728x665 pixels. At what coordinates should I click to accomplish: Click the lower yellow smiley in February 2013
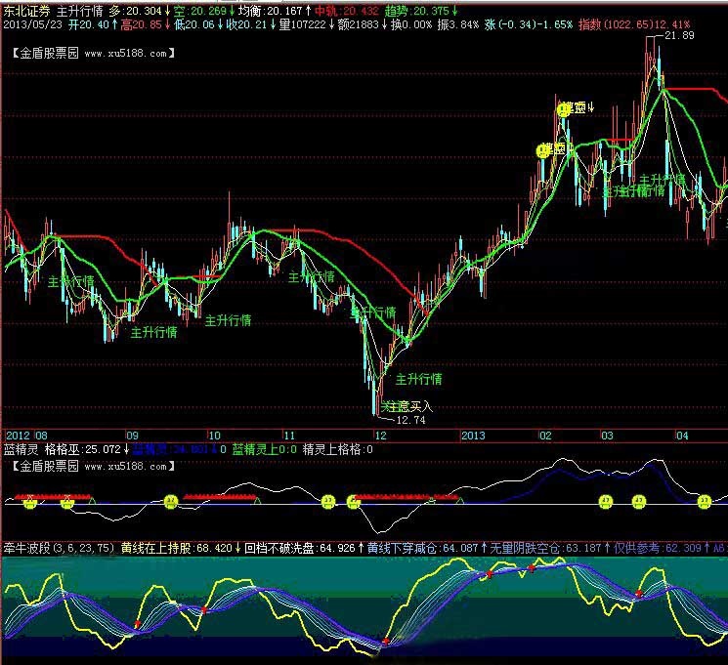(543, 149)
